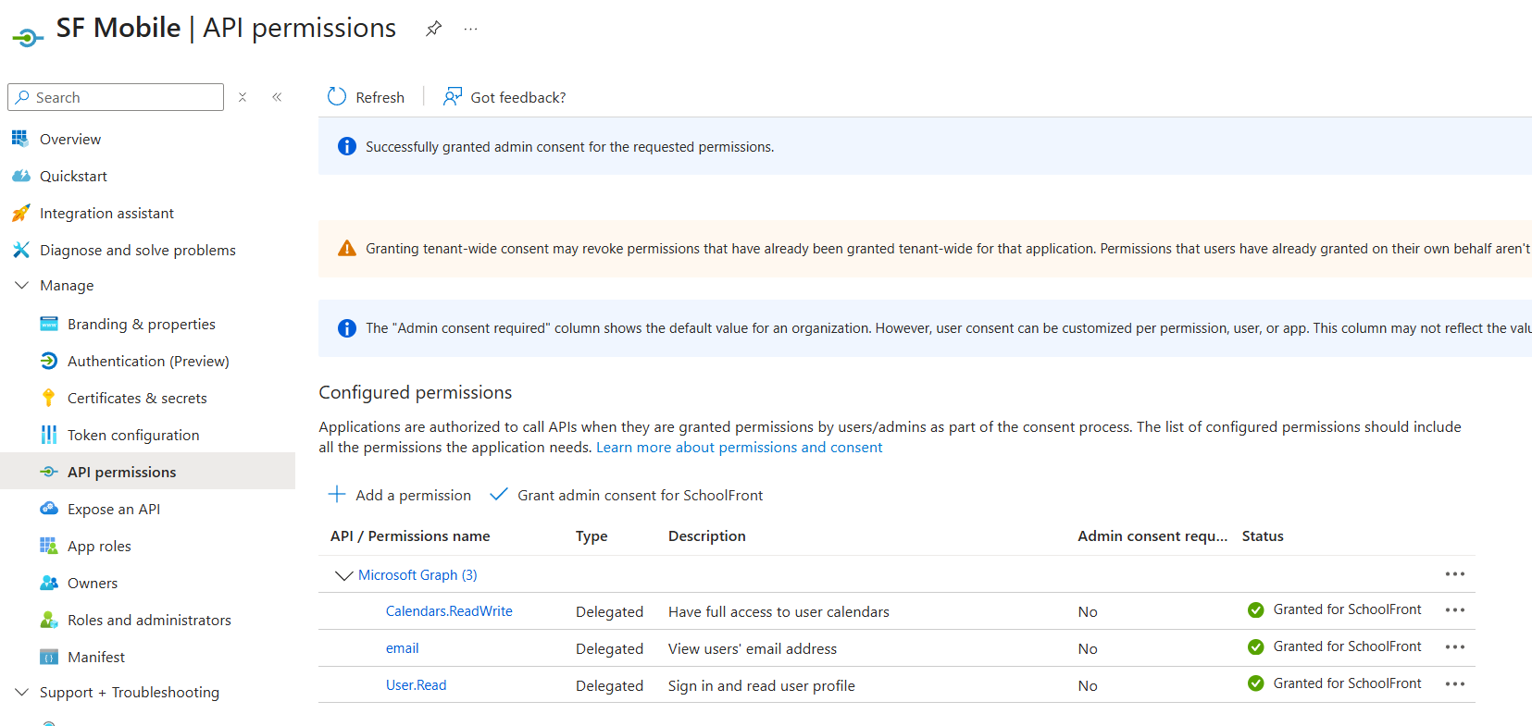
Task: Open the ellipsis menu for Calendars.ReadWrite row
Action: coord(1455,610)
